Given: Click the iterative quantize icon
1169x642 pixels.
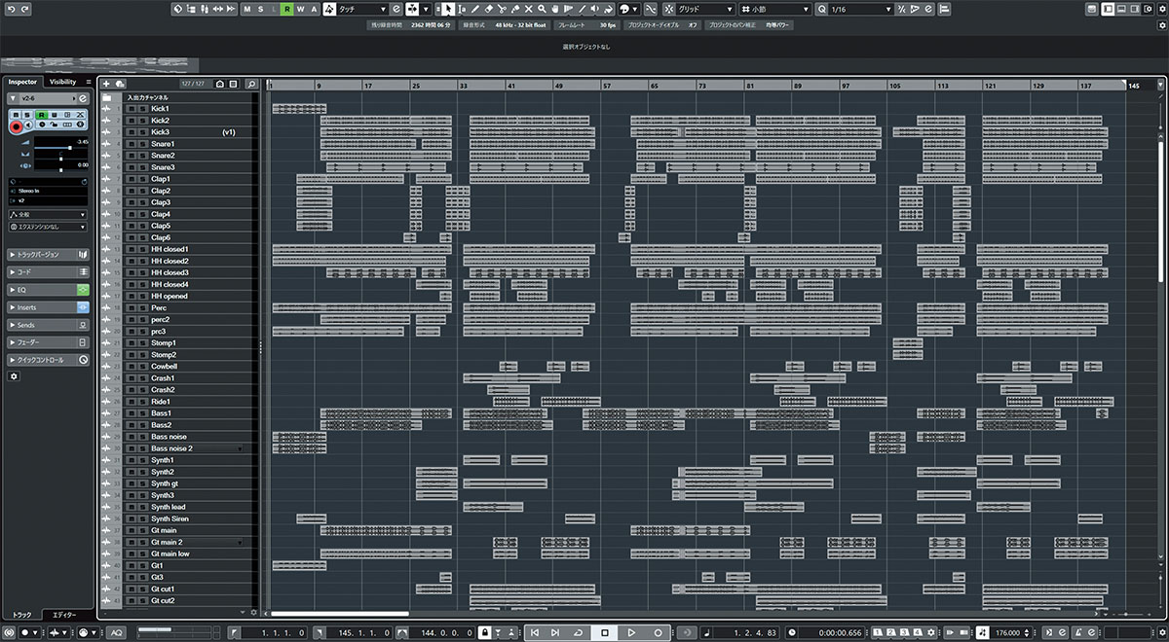Looking at the screenshot, I should point(902,9).
